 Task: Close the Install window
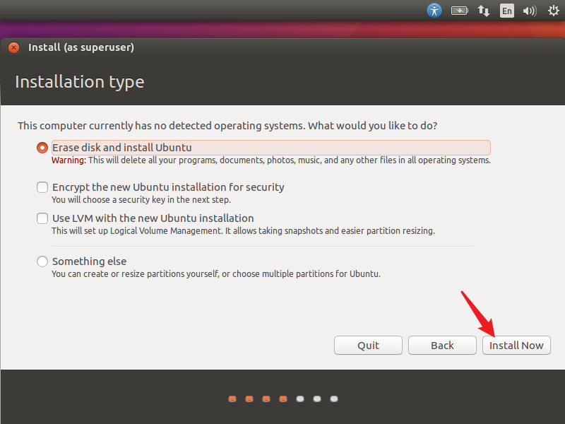point(13,47)
